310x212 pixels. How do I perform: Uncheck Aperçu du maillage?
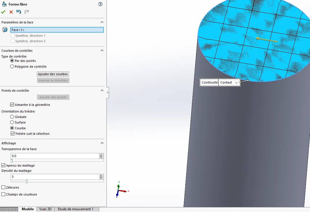[3, 165]
